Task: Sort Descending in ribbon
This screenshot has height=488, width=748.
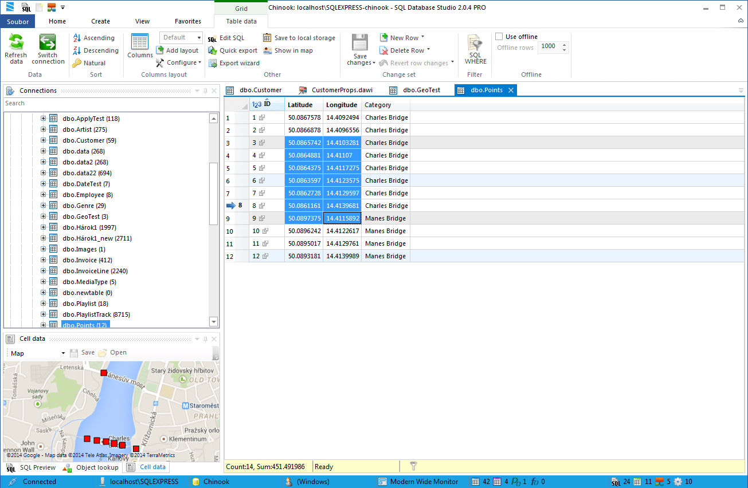Action: point(95,50)
